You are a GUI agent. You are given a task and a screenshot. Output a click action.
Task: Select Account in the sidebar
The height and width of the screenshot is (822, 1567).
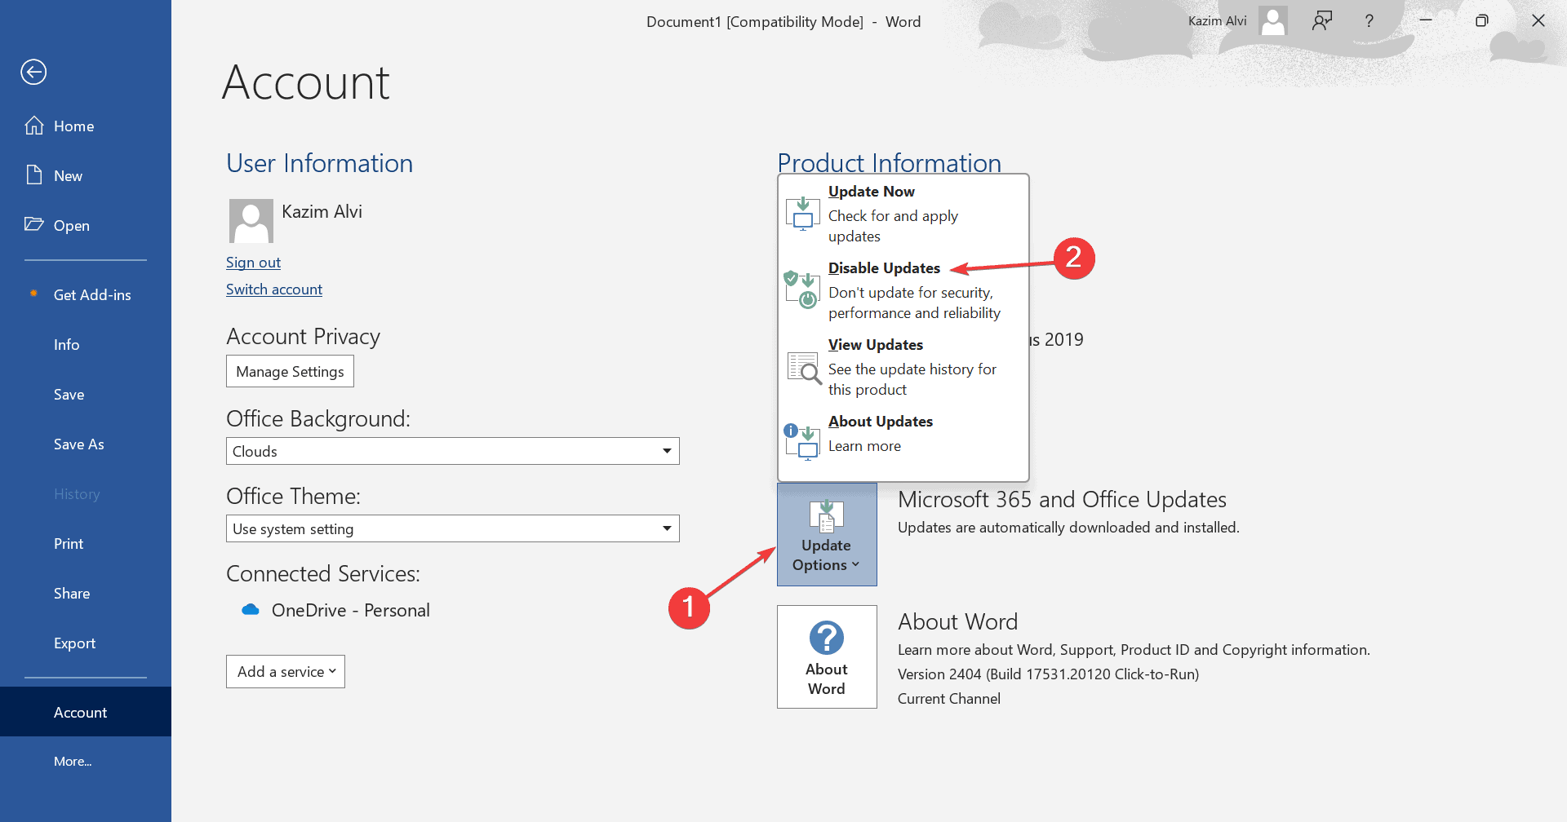(86, 712)
